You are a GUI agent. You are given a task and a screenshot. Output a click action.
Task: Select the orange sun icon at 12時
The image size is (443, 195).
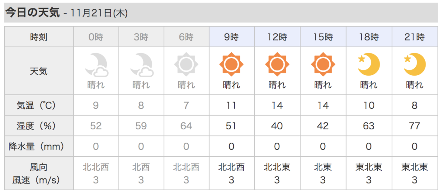pos(277,65)
